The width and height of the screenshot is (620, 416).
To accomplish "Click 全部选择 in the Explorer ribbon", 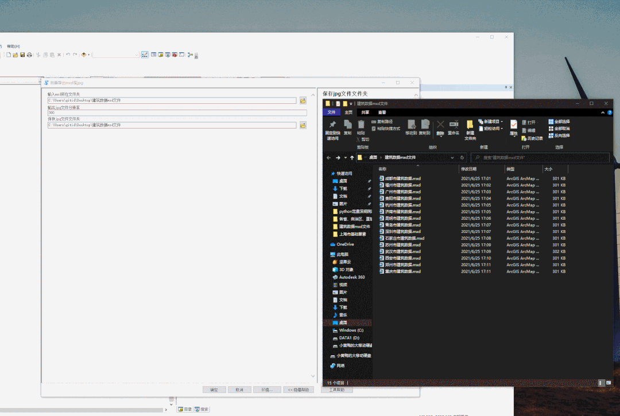I will [559, 122].
